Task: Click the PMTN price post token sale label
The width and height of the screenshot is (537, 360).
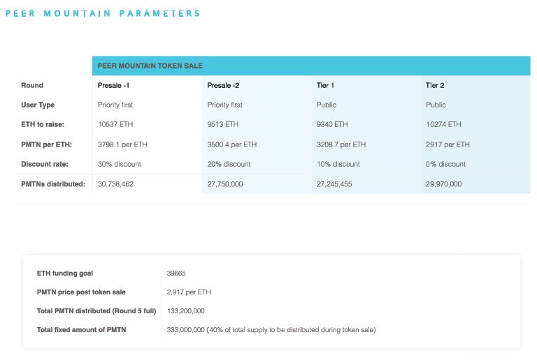Action: (x=81, y=292)
